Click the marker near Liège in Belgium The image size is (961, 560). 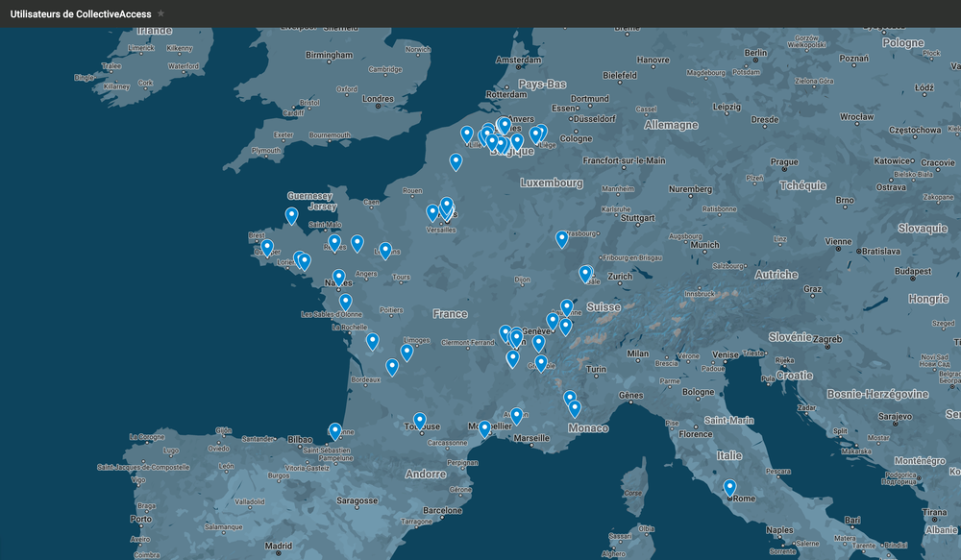click(x=538, y=134)
